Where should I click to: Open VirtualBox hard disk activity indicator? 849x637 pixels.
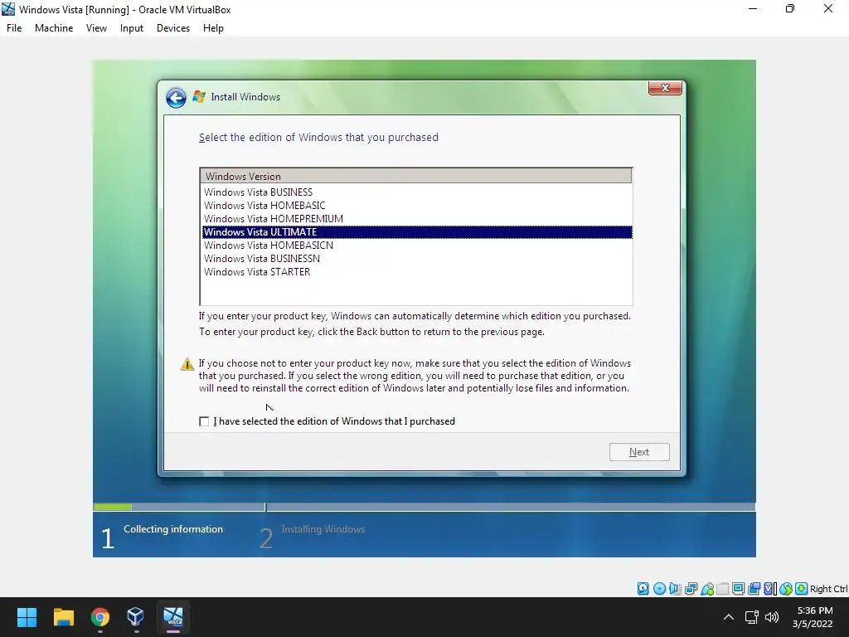pos(643,589)
